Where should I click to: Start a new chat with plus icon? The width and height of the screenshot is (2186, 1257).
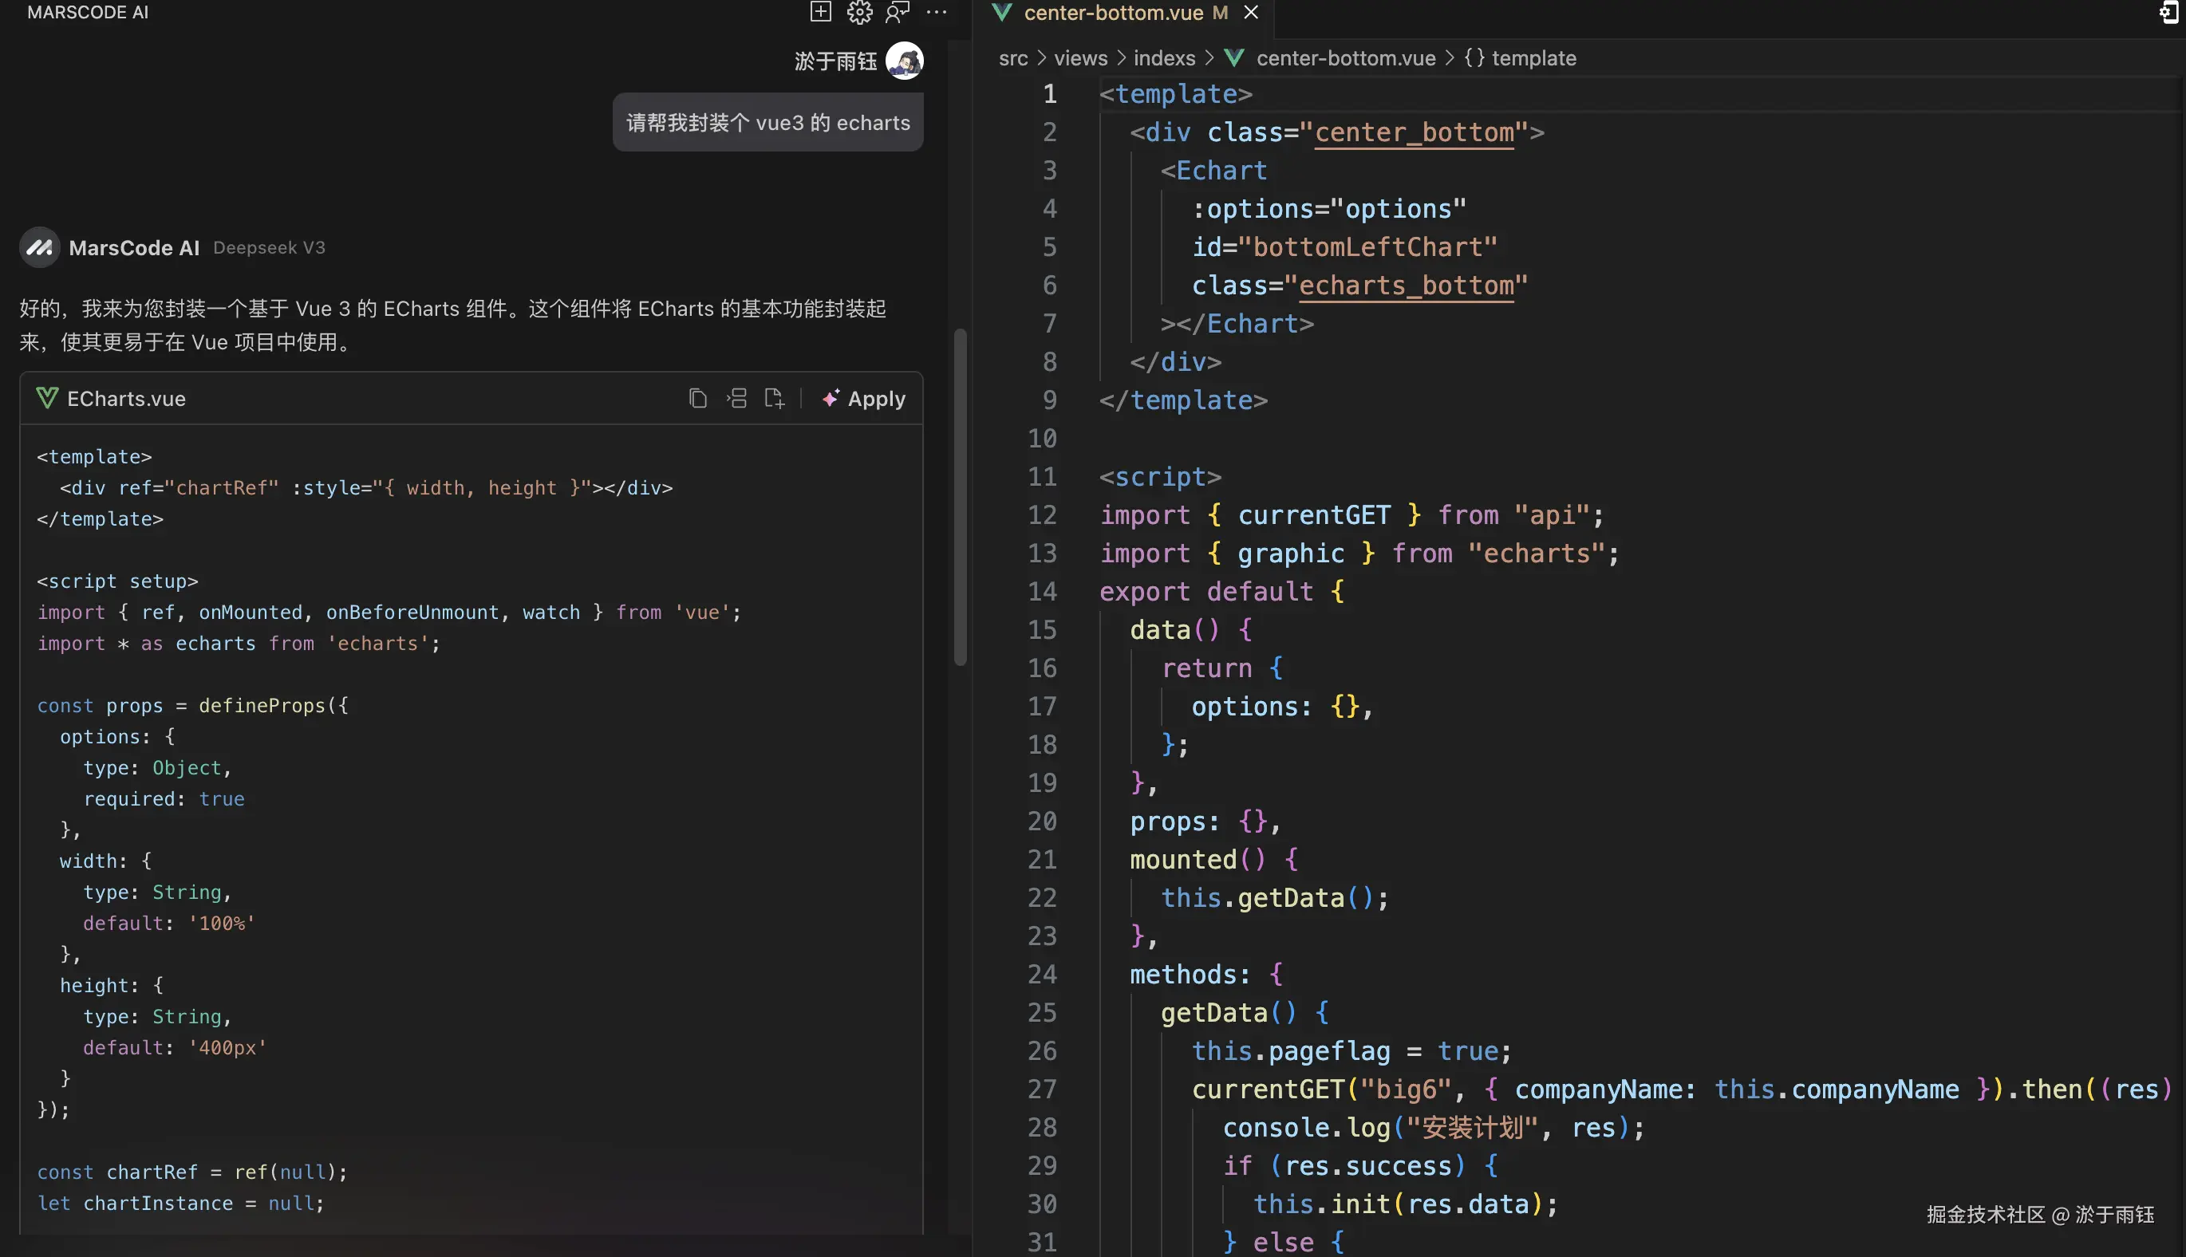(x=820, y=12)
